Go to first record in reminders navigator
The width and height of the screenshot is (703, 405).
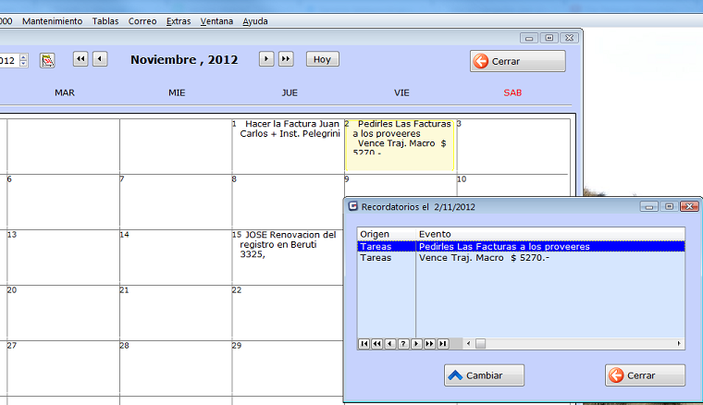(x=364, y=344)
